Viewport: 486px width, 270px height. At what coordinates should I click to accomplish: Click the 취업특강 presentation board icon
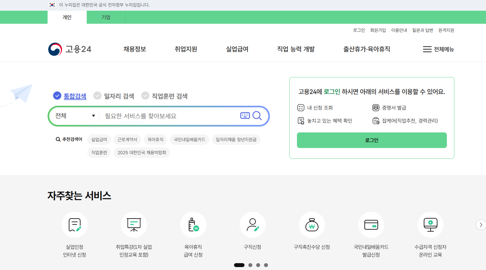[134, 225]
